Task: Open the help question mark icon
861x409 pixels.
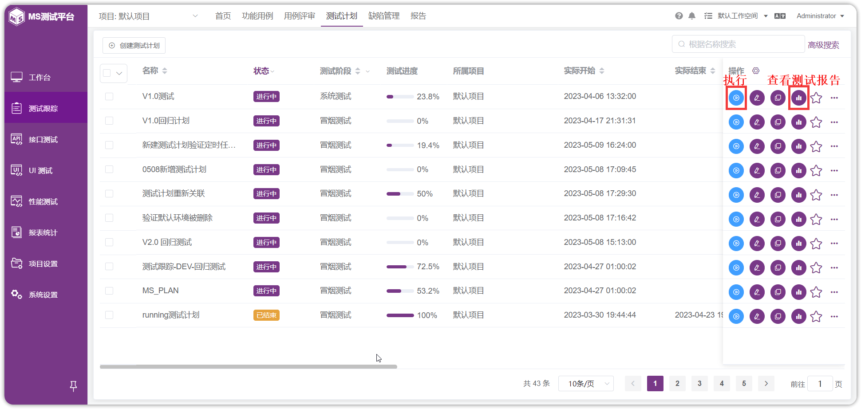Action: [x=679, y=16]
